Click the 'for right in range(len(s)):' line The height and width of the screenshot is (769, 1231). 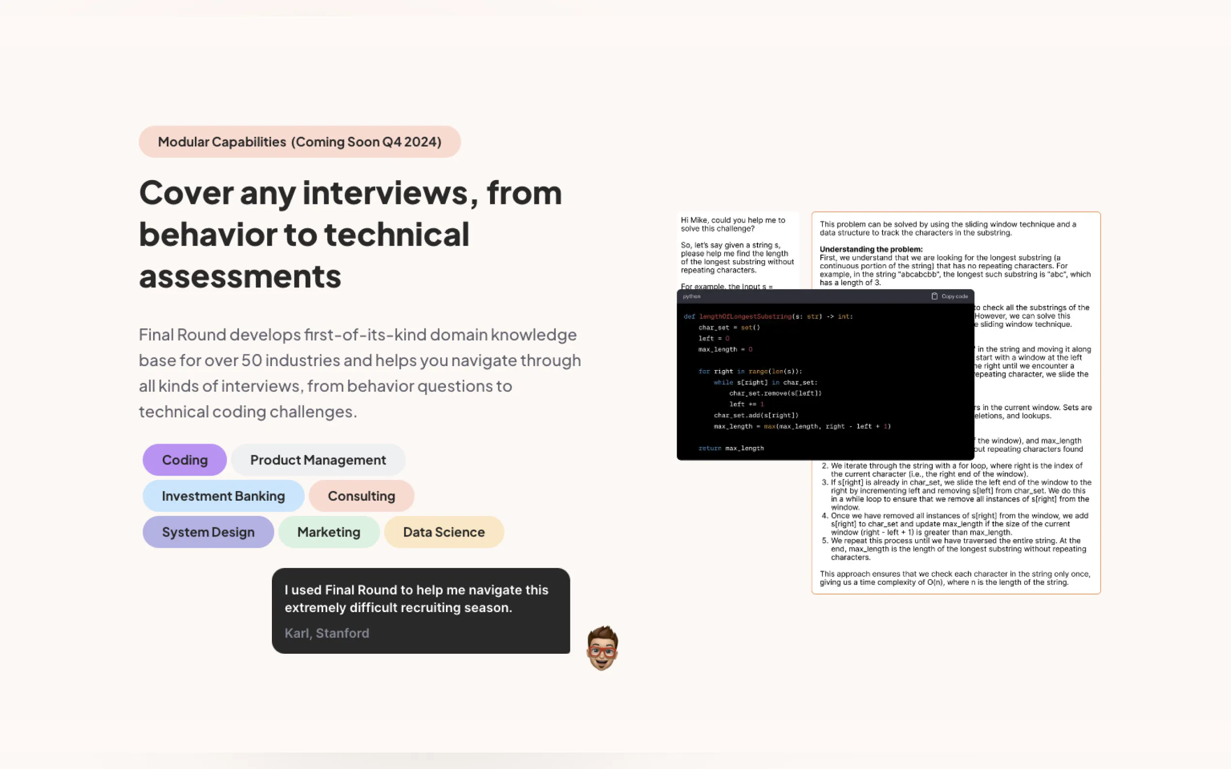point(750,371)
